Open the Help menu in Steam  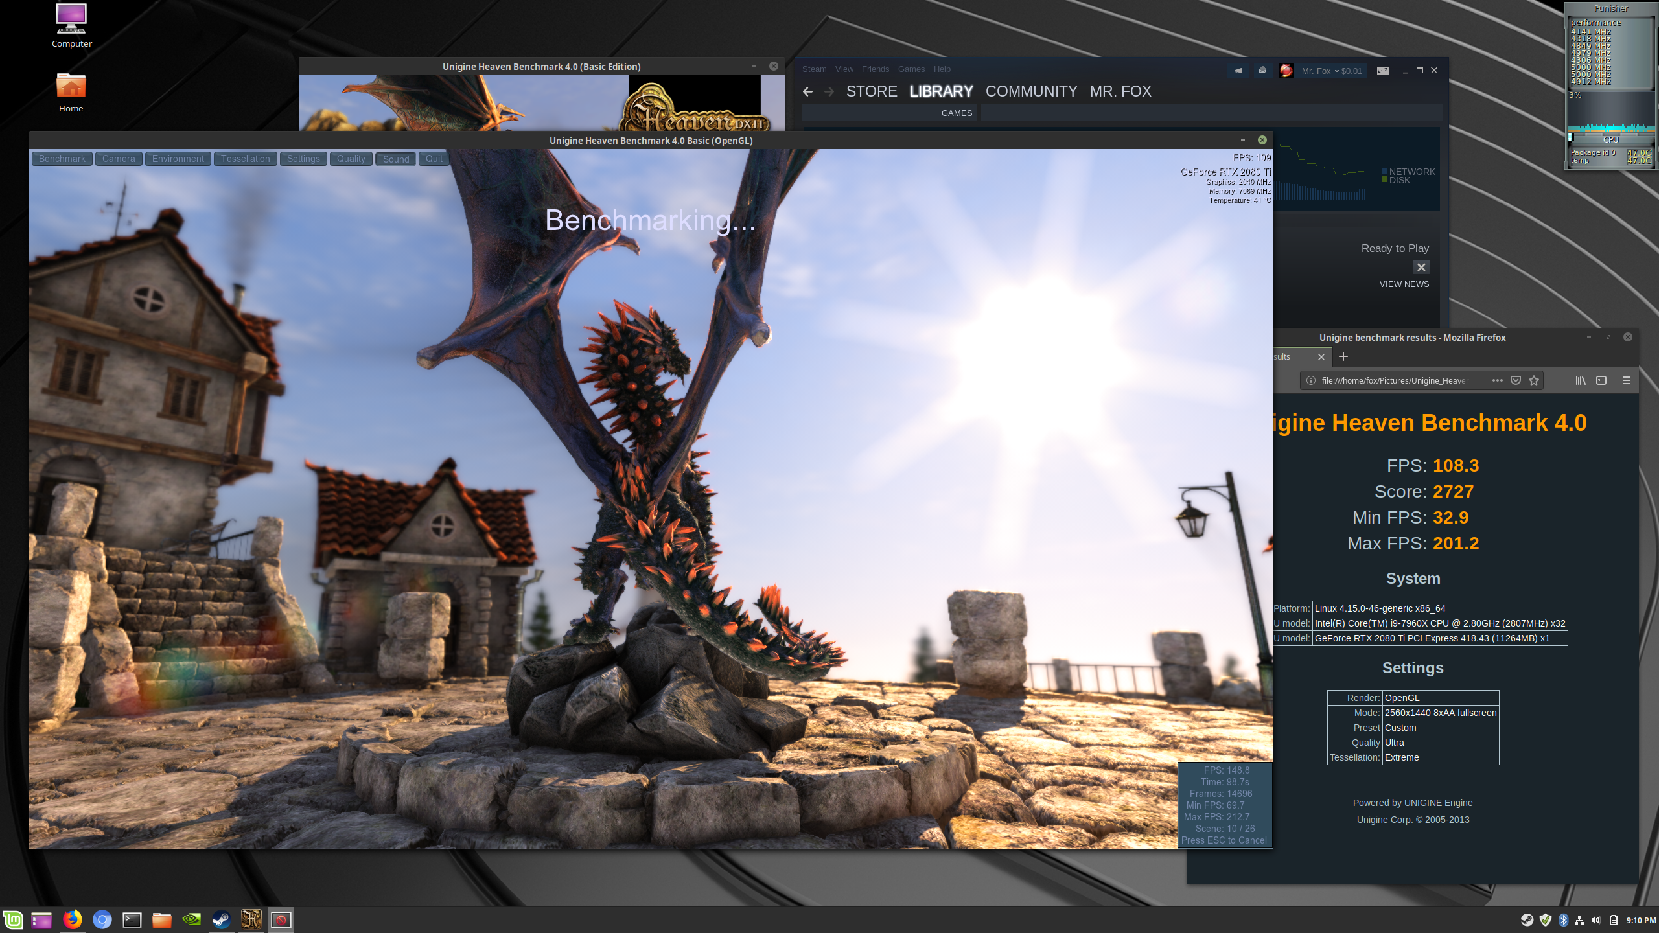pyautogui.click(x=942, y=69)
